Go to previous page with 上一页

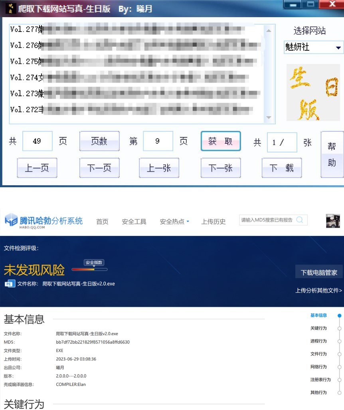[x=37, y=168]
